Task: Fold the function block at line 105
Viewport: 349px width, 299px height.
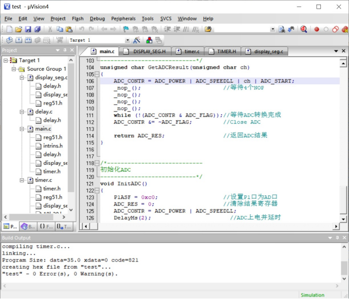Action: 97,74
